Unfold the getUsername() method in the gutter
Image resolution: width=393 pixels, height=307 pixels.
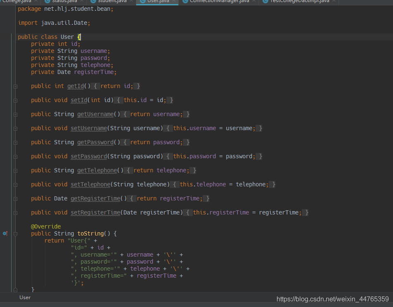coord(15,114)
